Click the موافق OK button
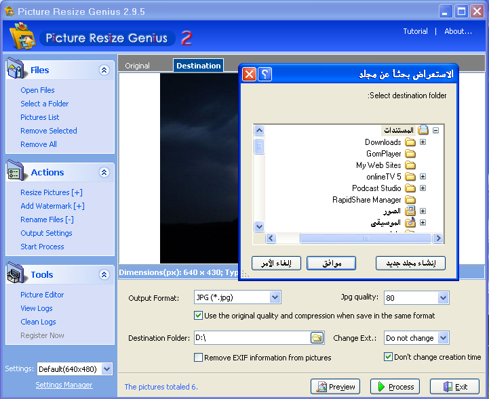Image resolution: width=489 pixels, height=399 pixels. [x=331, y=264]
